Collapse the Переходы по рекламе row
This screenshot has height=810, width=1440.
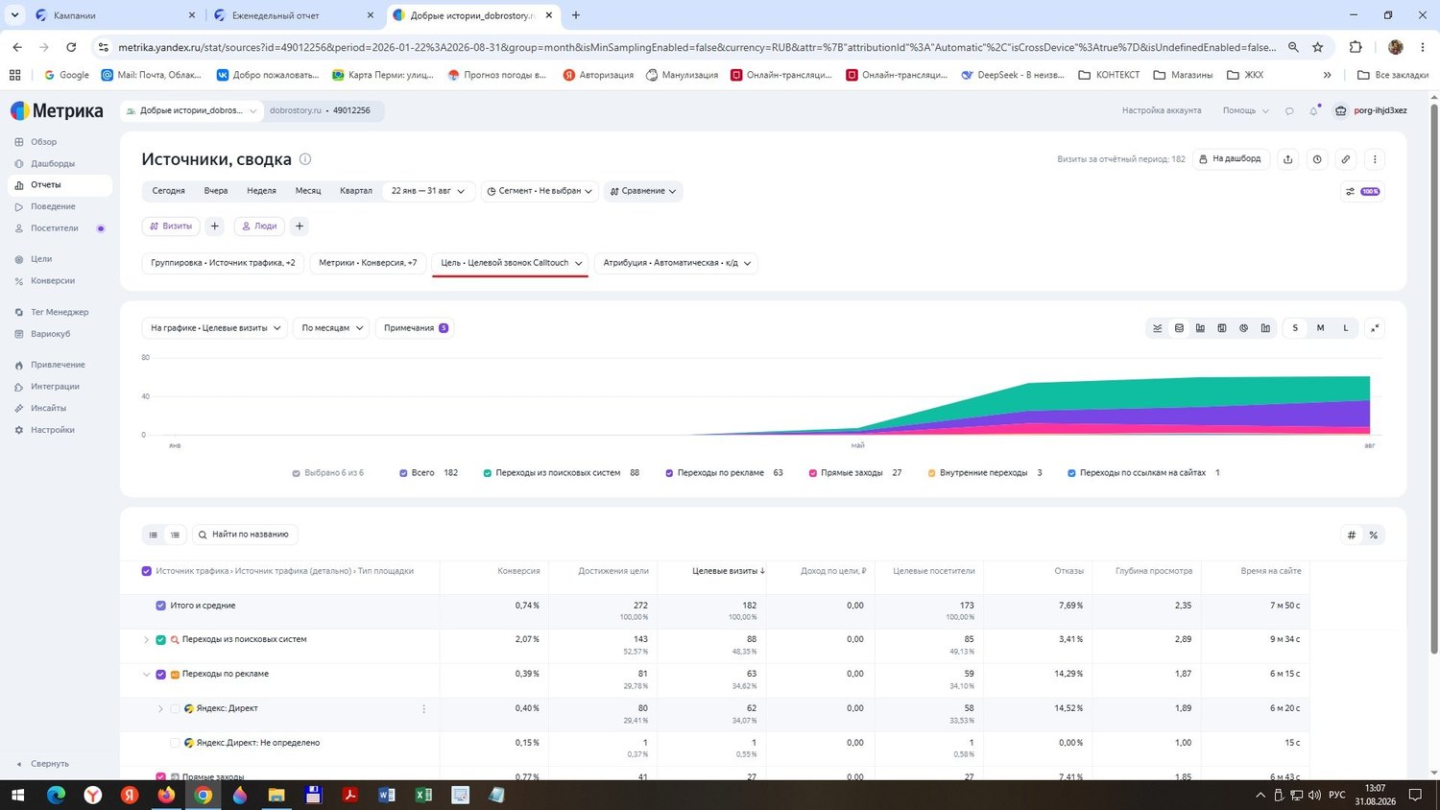(147, 675)
